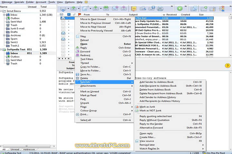The height and width of the screenshot is (154, 232).
Task: Sort messages by Subject column header
Action: 145,14
